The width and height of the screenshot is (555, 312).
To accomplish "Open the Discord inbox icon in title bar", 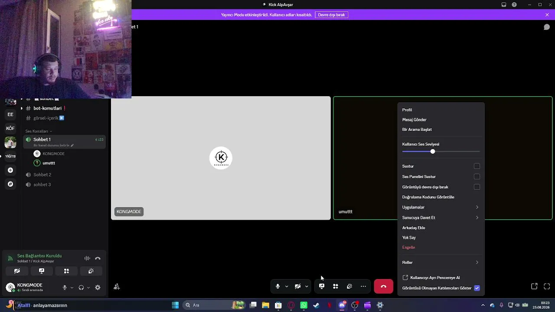I will point(504,5).
